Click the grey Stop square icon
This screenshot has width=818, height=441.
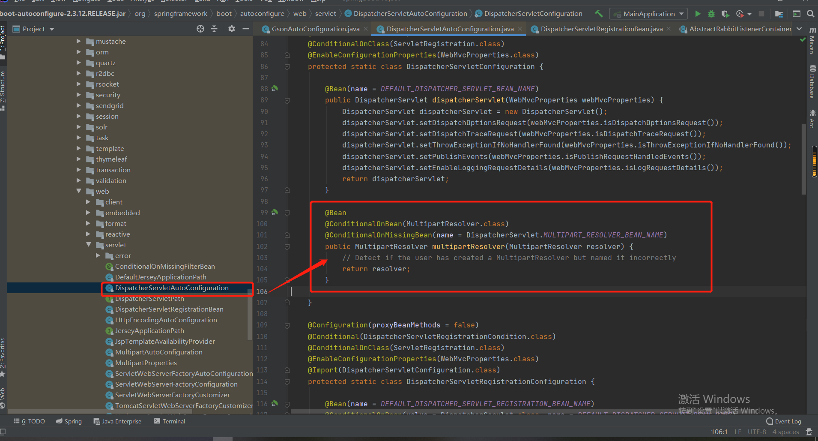(761, 14)
